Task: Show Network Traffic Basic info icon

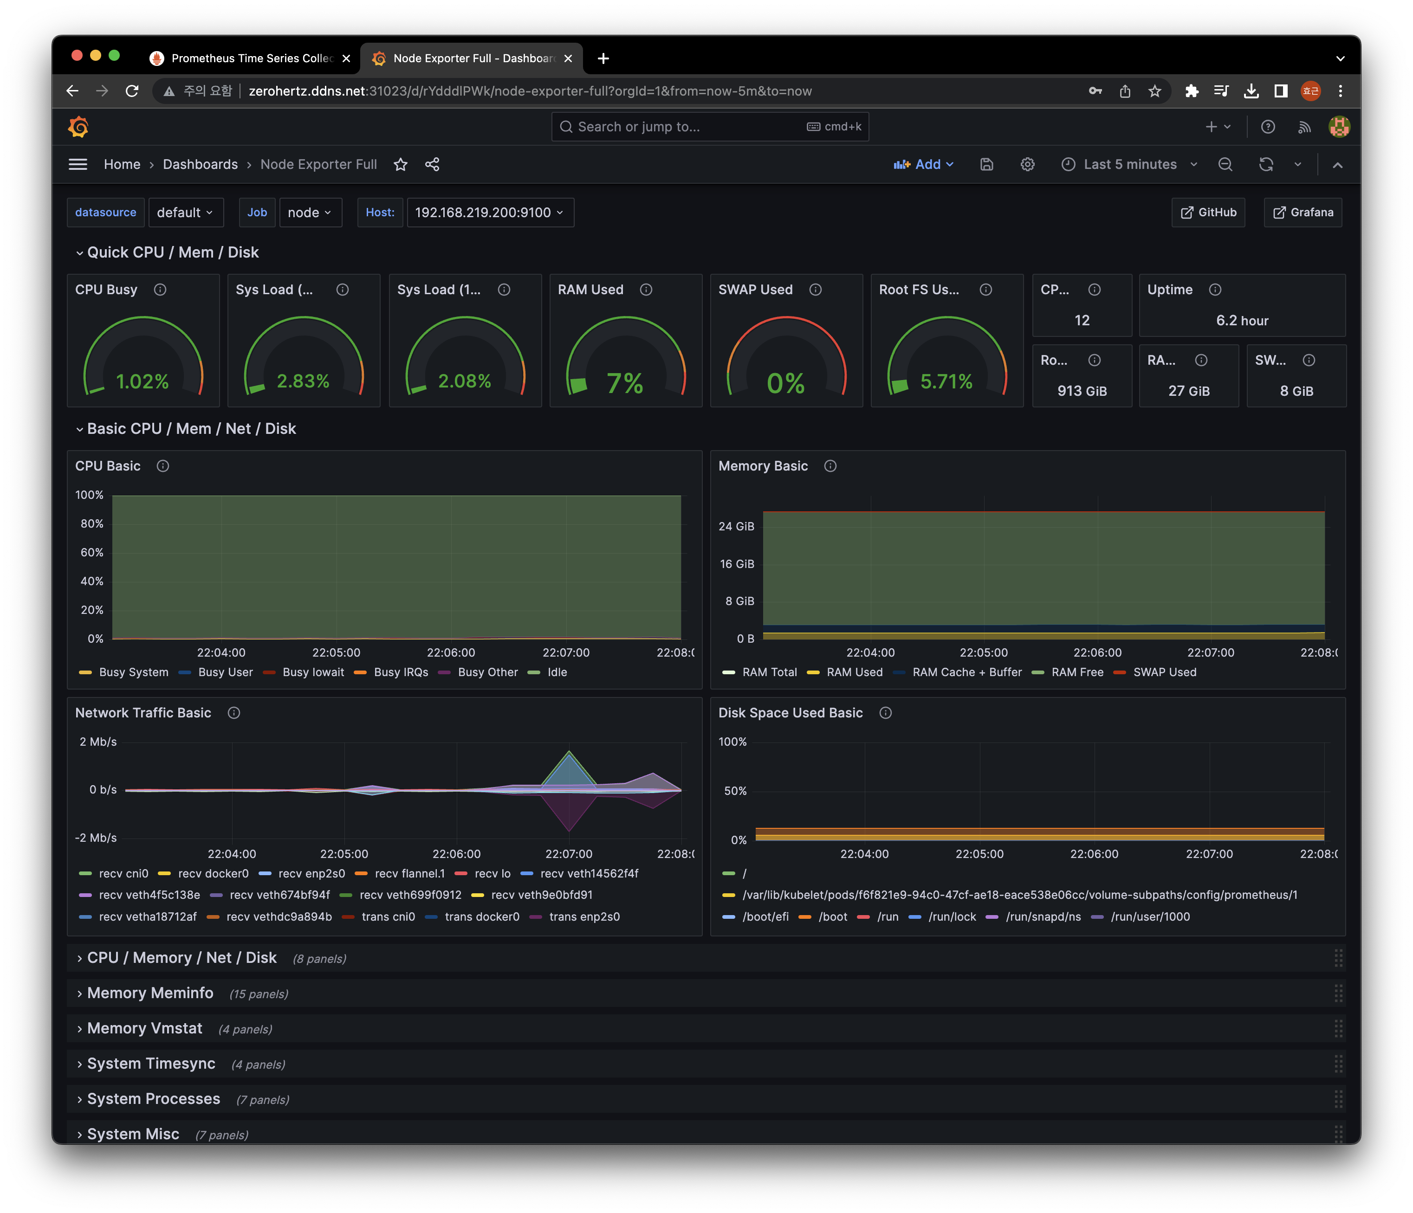Action: 234,712
